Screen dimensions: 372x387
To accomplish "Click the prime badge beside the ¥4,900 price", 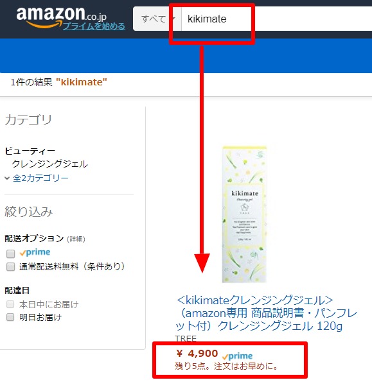I will click(x=237, y=356).
